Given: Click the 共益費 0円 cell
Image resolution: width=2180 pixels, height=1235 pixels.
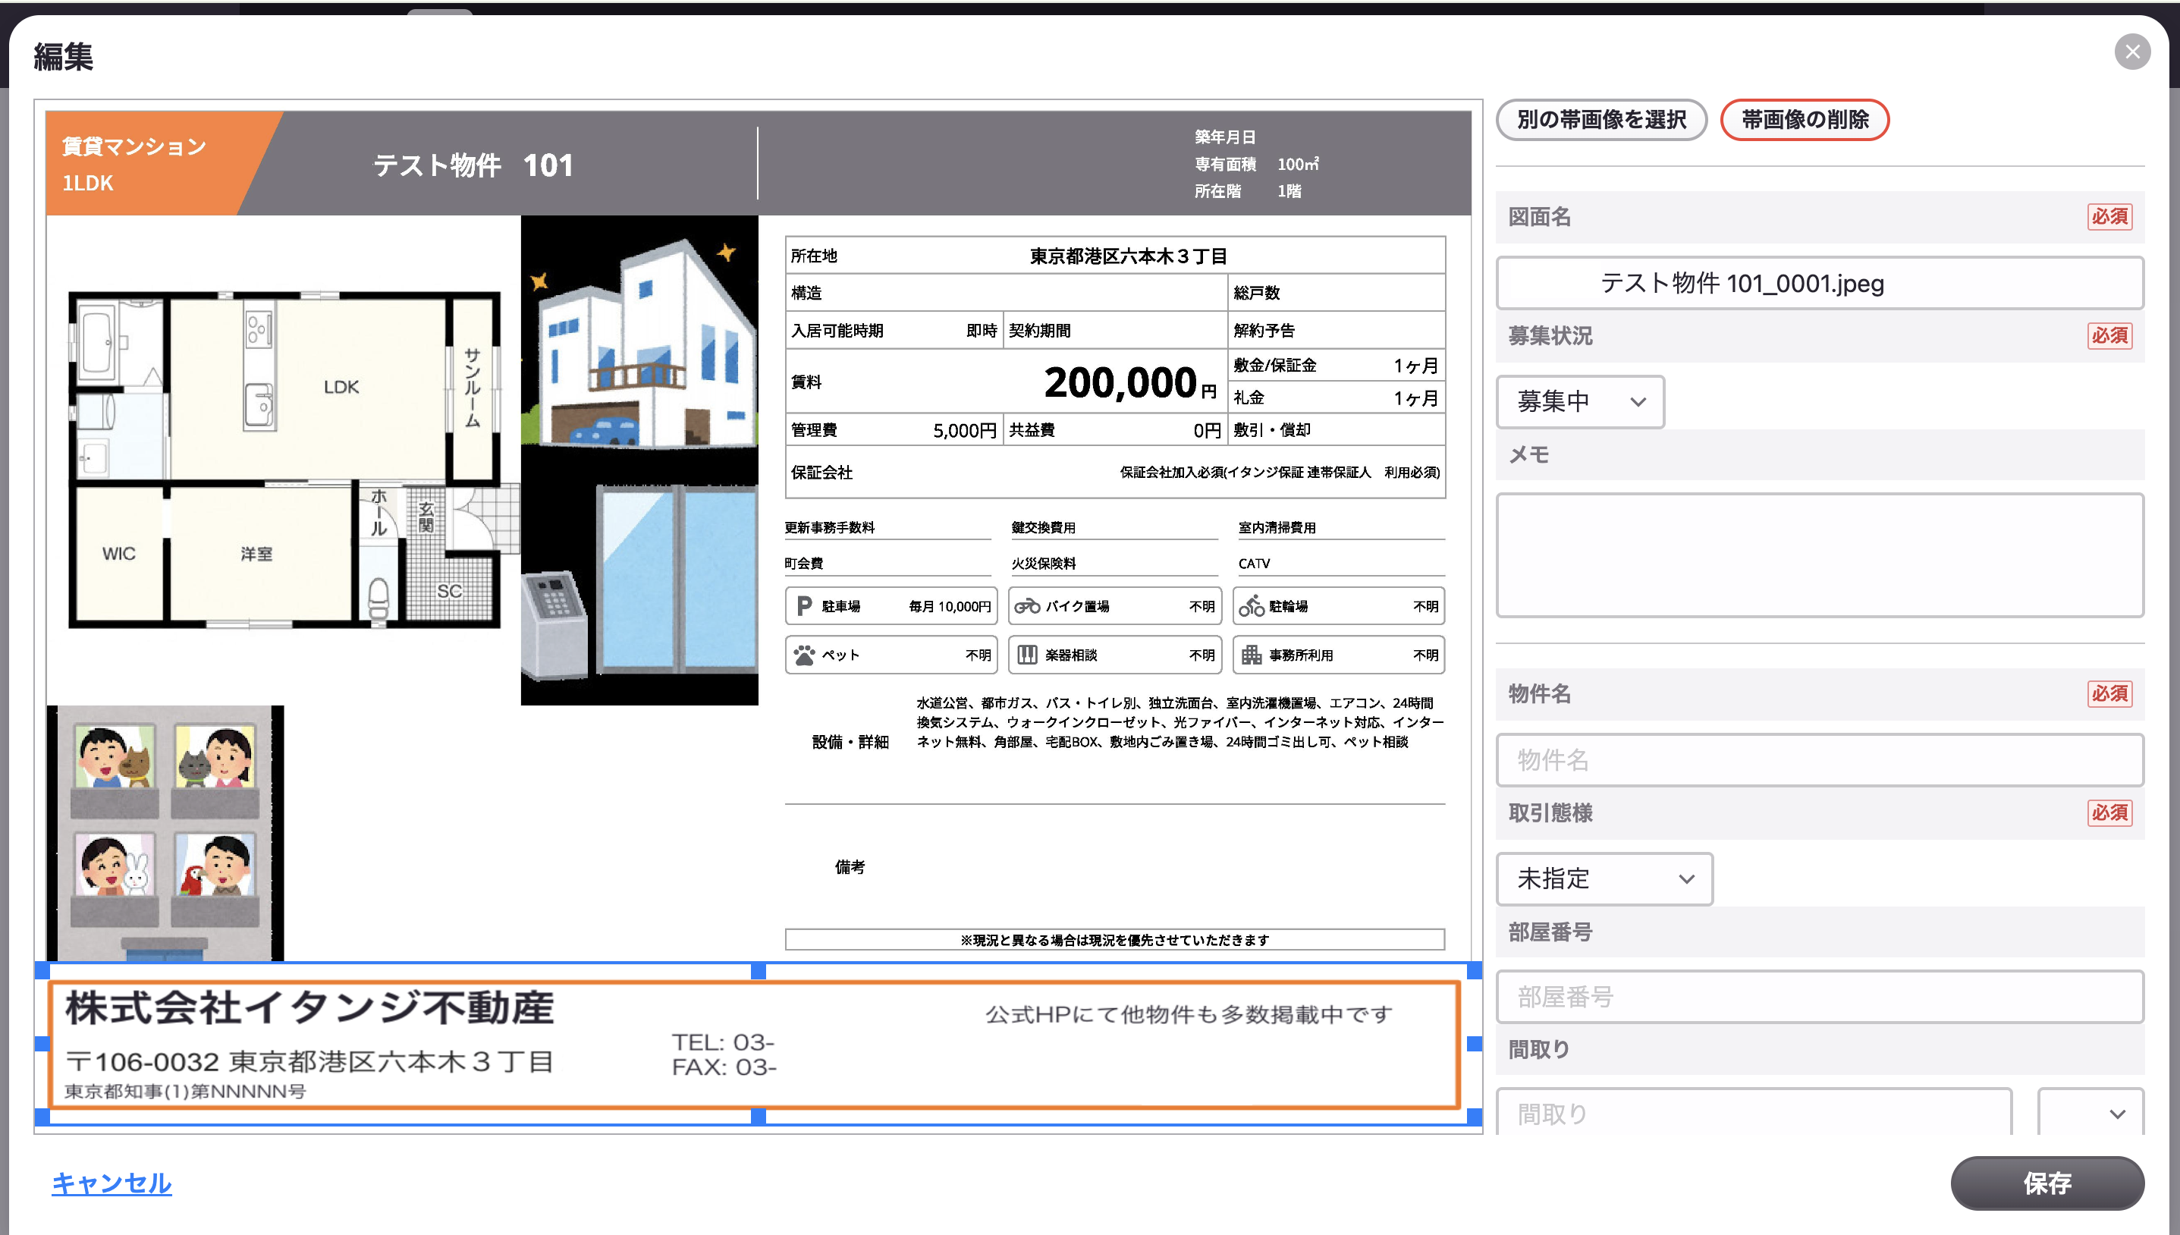Looking at the screenshot, I should coord(1115,430).
